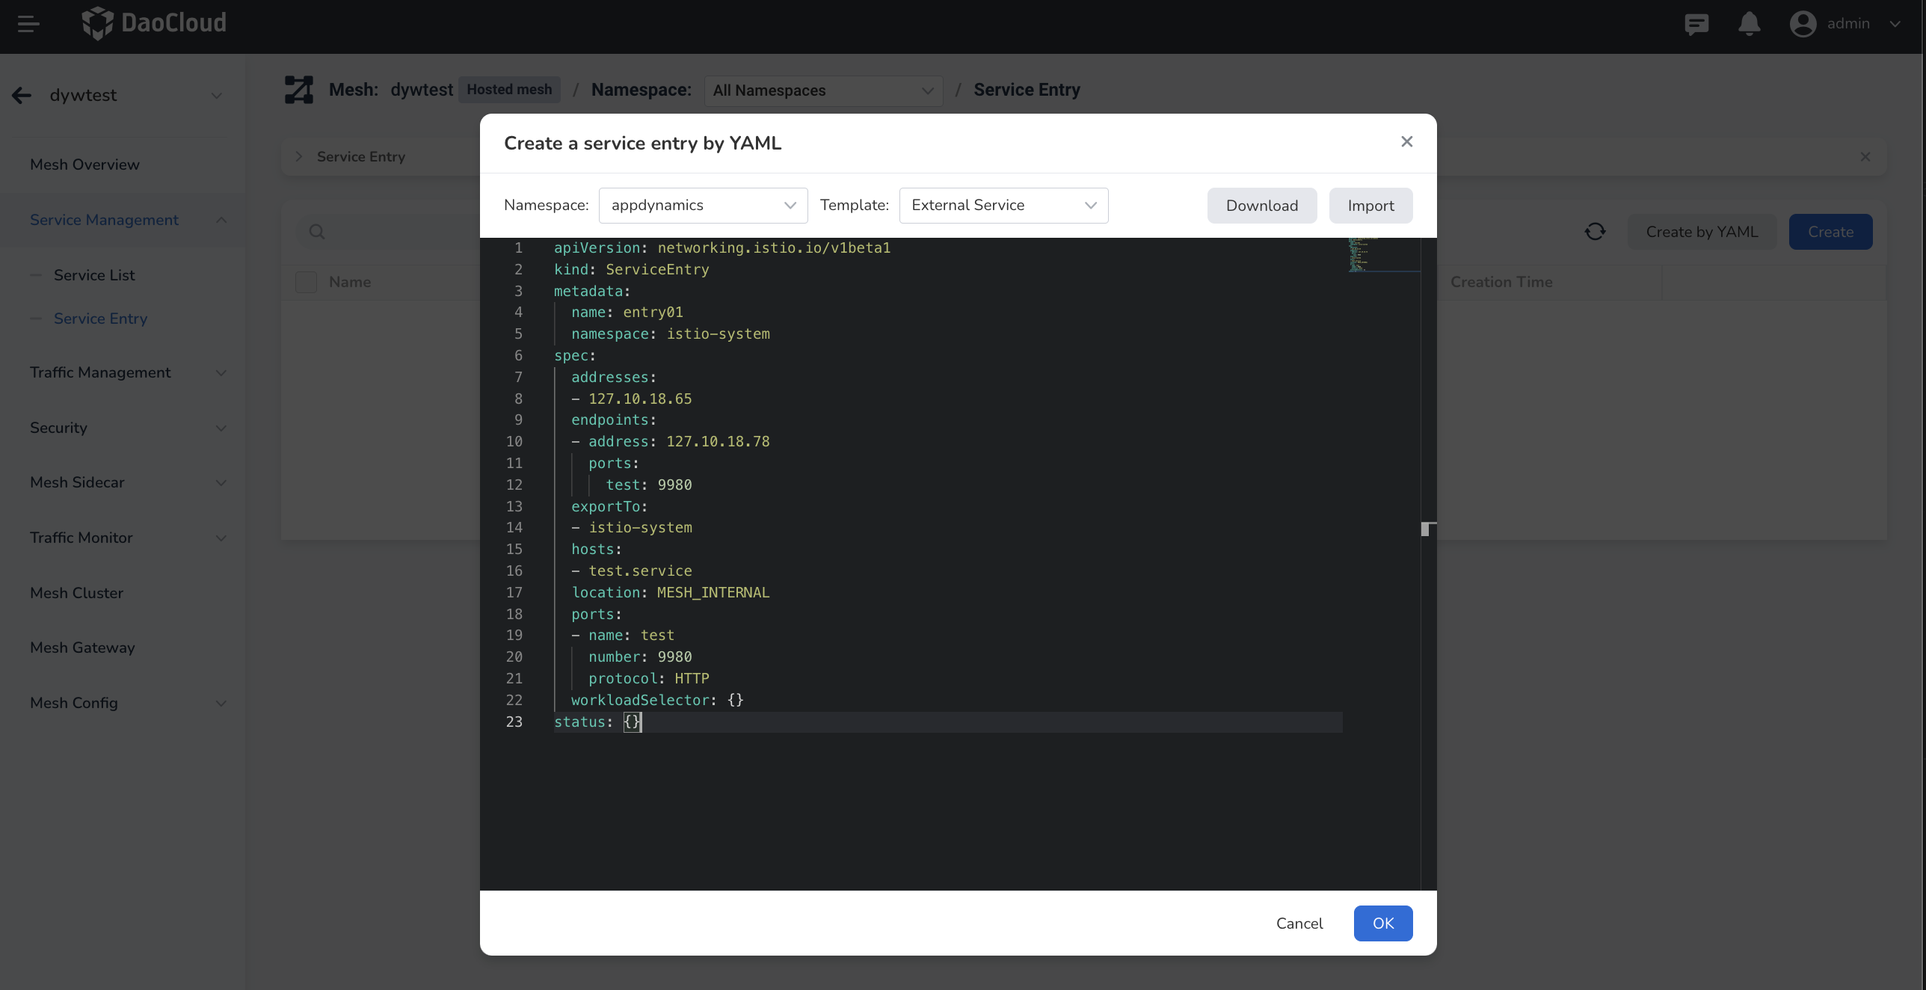Open Mesh Gateway in the sidebar
Viewport: 1926px width, 990px height.
(x=82, y=648)
